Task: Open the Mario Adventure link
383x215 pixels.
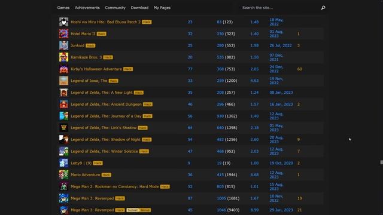Action: 86,175
